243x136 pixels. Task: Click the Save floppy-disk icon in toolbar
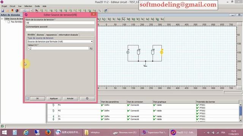pyautogui.click(x=3, y=11)
